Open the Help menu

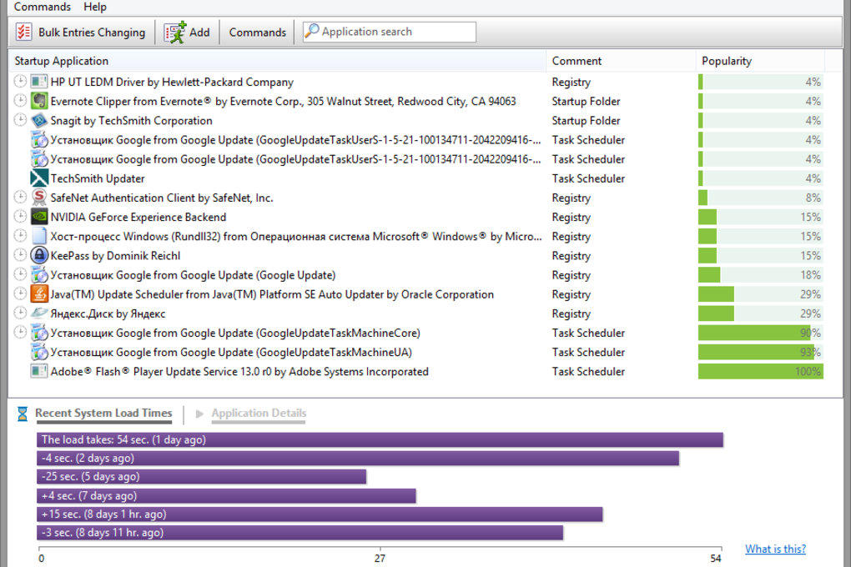click(95, 7)
